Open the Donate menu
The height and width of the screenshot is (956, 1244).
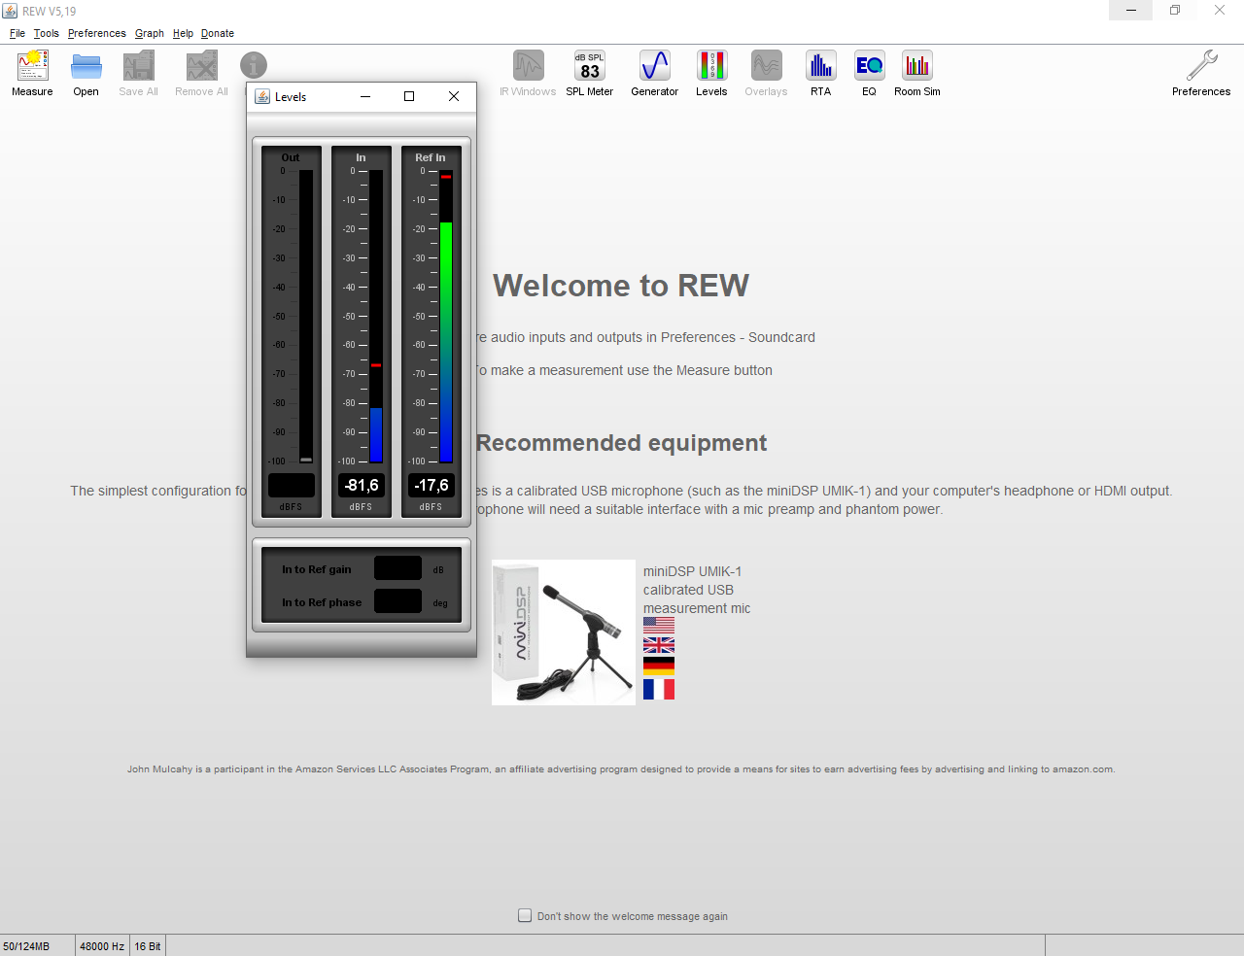click(218, 33)
